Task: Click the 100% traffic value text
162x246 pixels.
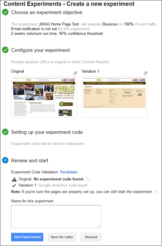Action: click(x=129, y=24)
